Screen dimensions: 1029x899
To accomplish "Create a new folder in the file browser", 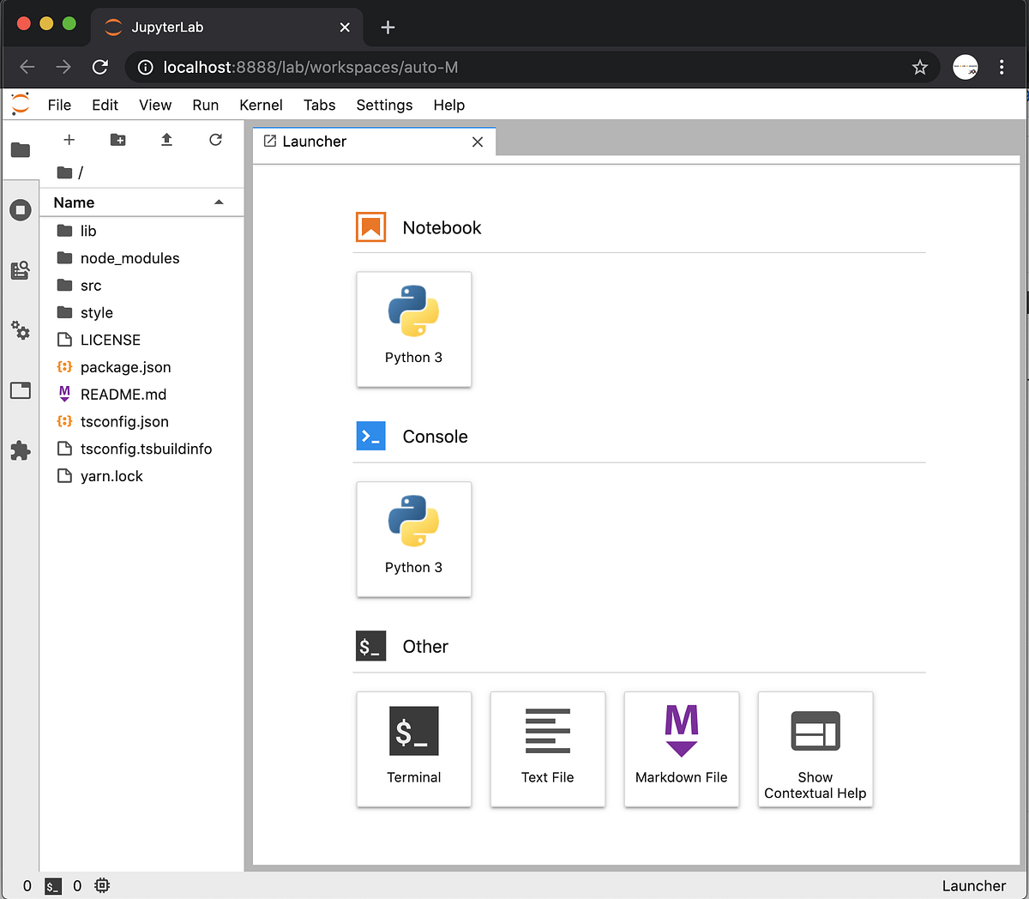I will click(x=117, y=139).
